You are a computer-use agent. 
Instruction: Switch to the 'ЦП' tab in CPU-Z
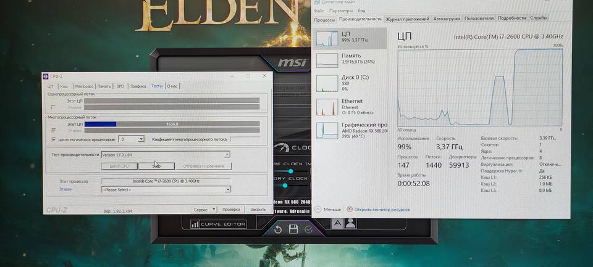click(50, 86)
